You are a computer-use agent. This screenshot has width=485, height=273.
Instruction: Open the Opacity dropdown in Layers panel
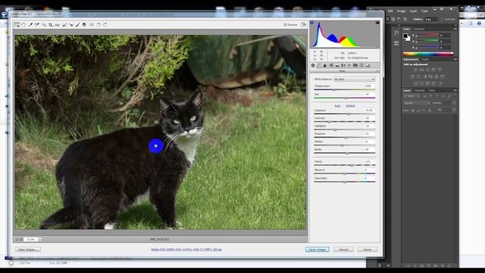[x=454, y=103]
